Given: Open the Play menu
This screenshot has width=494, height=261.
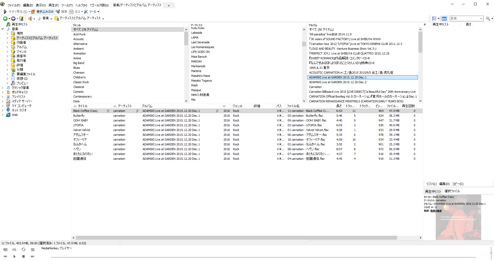Looking at the screenshot, I should (x=53, y=5).
